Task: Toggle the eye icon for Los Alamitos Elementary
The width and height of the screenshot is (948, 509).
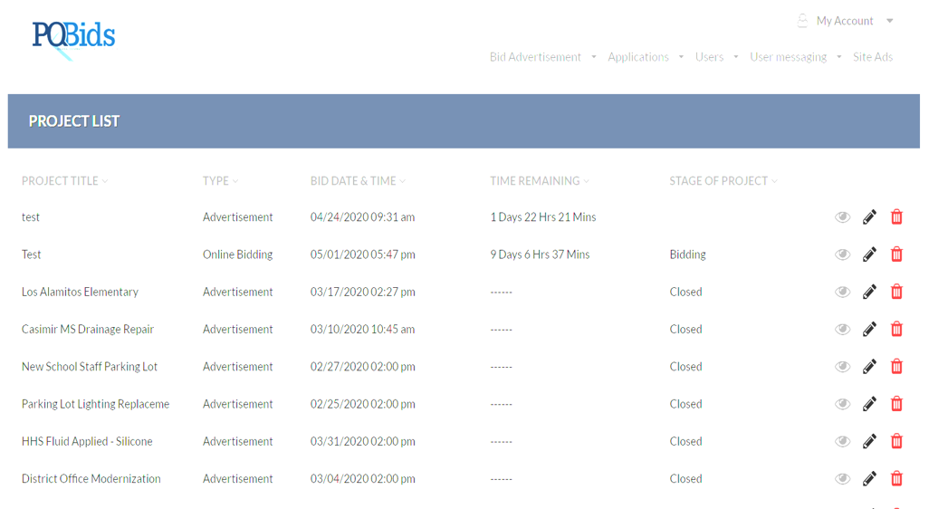Action: pyautogui.click(x=842, y=292)
